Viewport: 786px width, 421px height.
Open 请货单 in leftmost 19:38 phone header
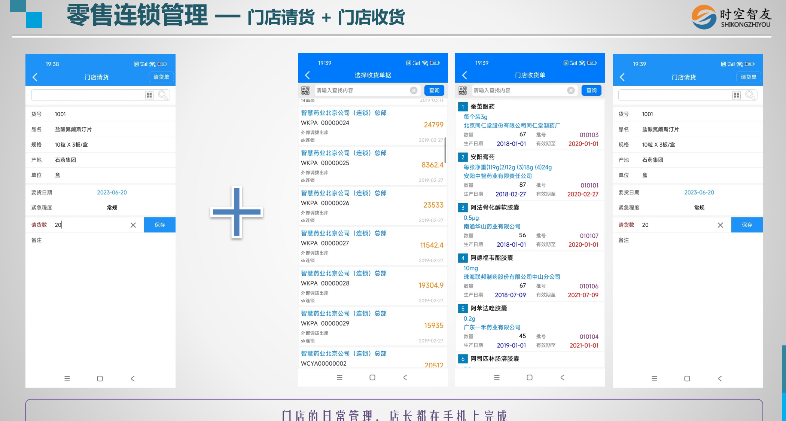coord(161,77)
